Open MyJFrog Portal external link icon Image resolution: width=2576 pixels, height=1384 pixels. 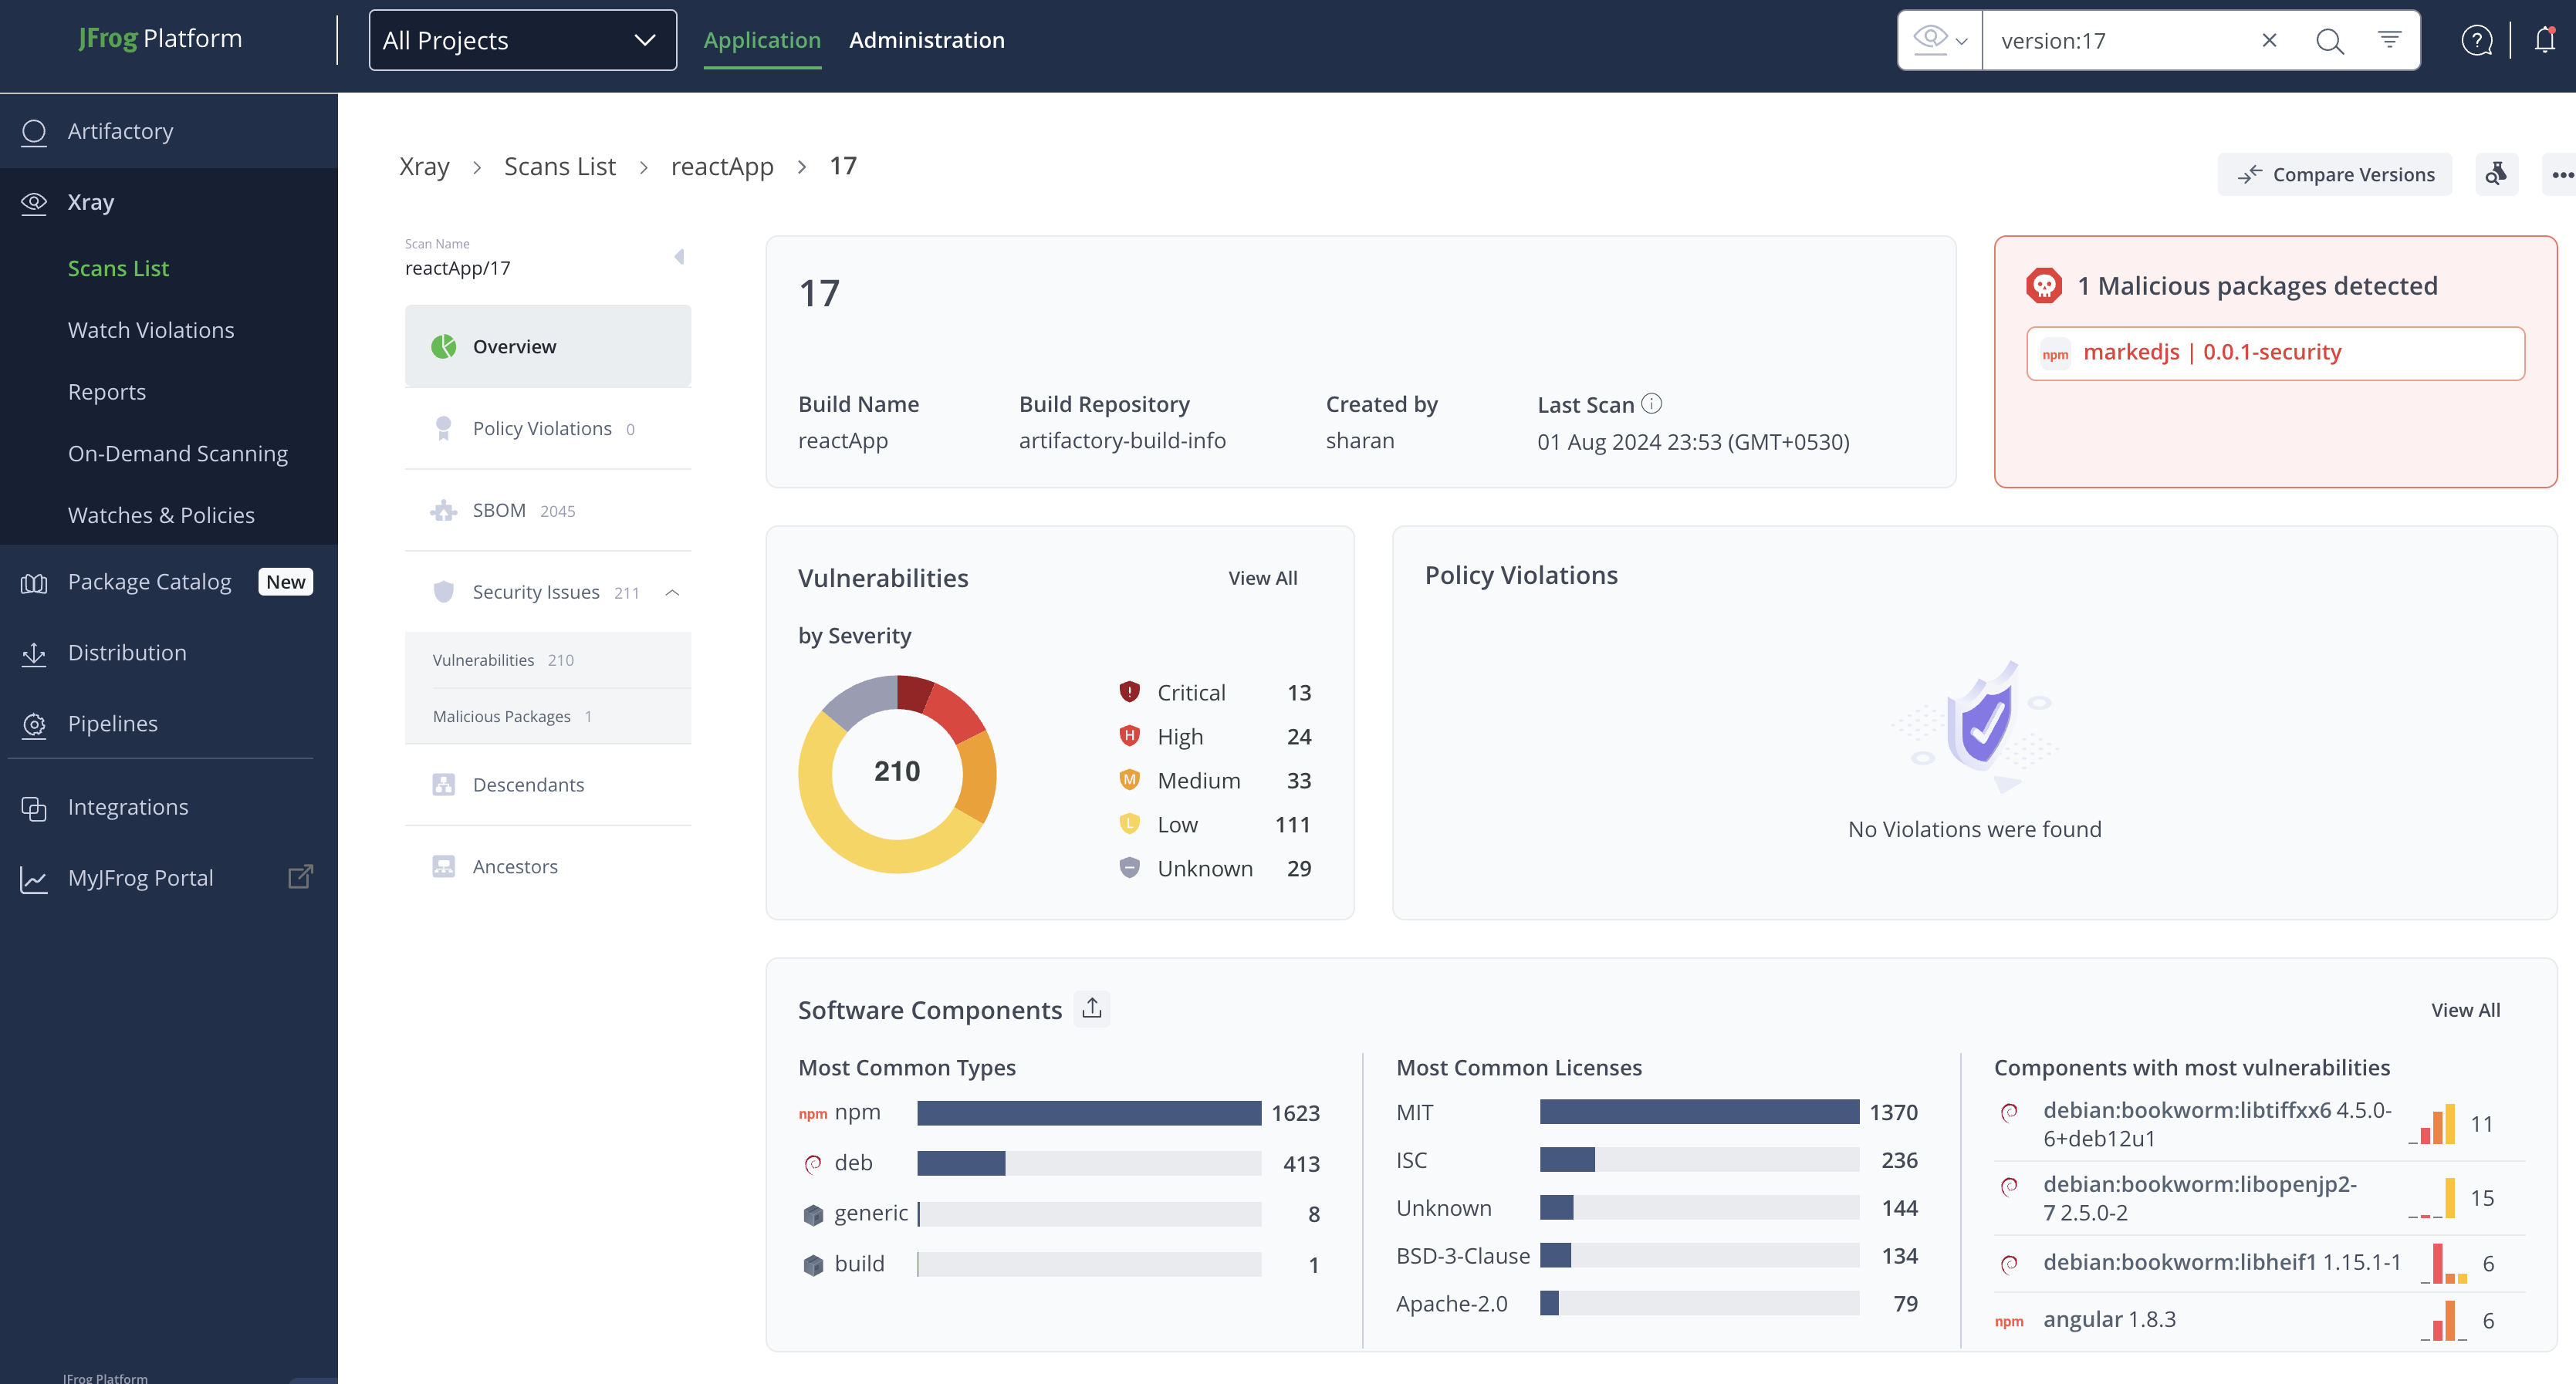pos(300,877)
